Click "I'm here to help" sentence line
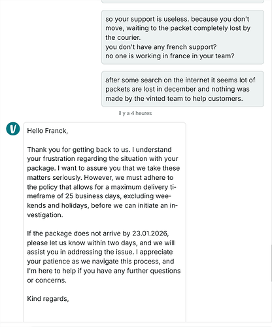 pos(104,271)
